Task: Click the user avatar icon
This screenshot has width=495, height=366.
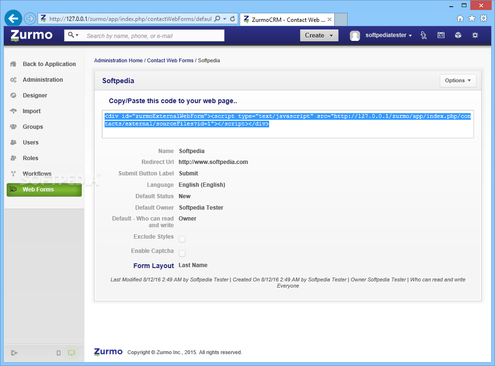Action: [x=355, y=35]
